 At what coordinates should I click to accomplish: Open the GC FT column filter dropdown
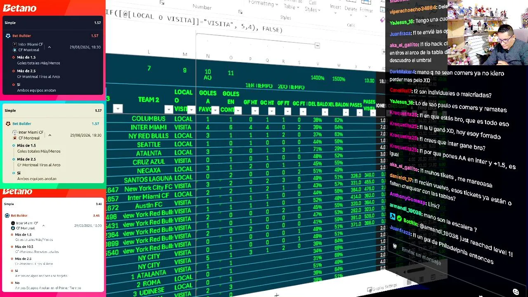pyautogui.click(x=303, y=111)
